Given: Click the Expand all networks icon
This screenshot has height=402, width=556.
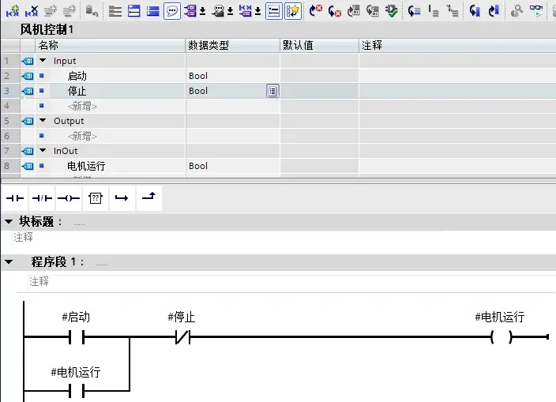Looking at the screenshot, I should [115, 11].
